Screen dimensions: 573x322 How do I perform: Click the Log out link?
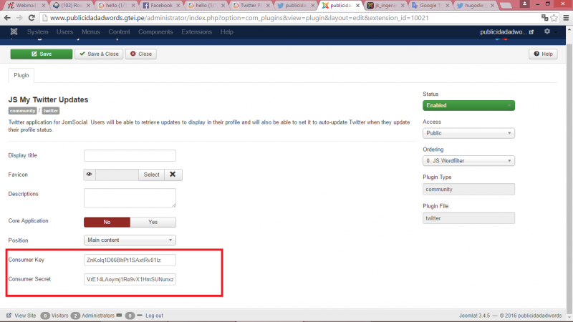154,316
